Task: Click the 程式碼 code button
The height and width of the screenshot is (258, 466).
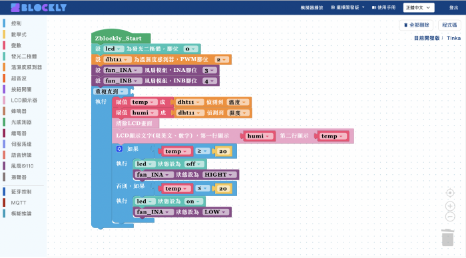Action: (x=449, y=25)
